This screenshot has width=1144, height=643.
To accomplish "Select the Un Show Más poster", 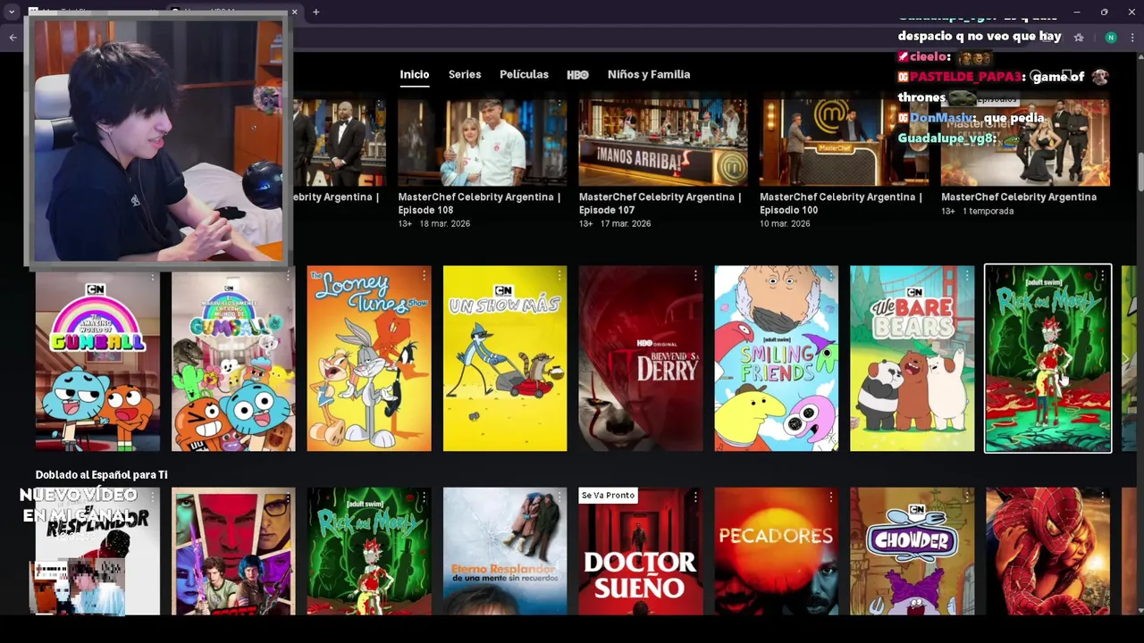I will pos(505,358).
